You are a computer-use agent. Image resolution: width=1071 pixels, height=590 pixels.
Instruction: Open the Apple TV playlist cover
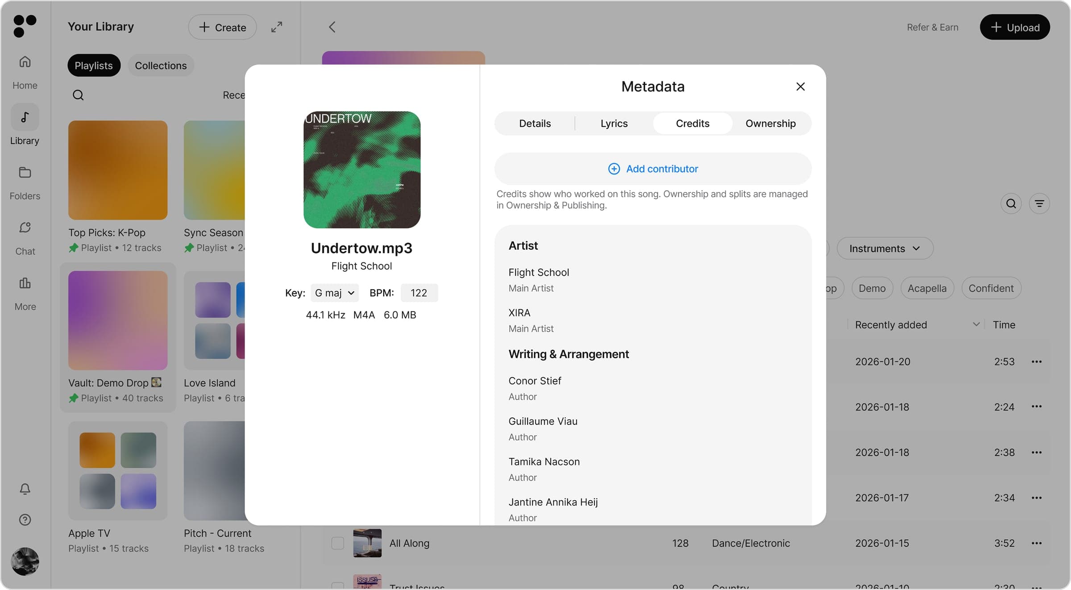[118, 471]
